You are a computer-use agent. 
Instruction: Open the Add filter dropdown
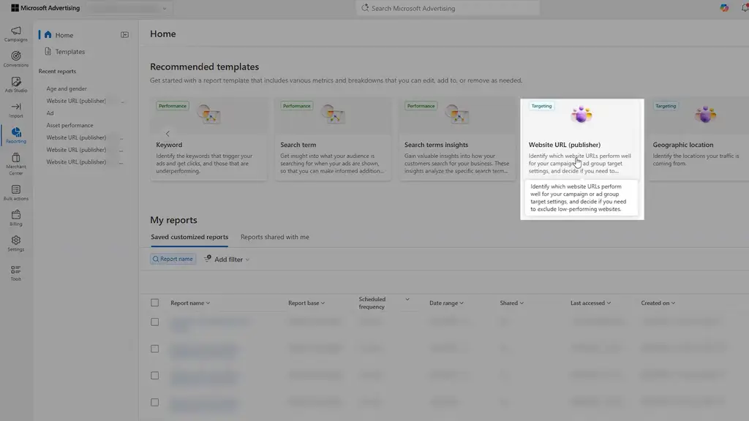pyautogui.click(x=227, y=259)
